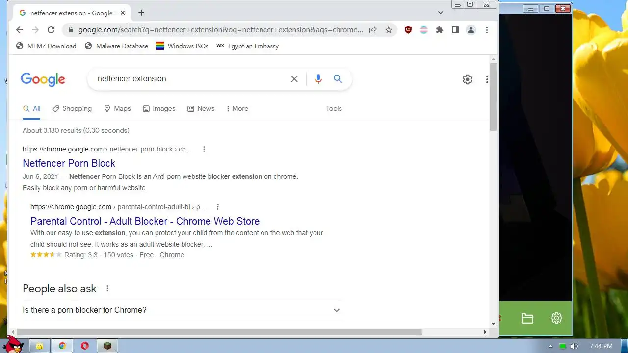This screenshot has height=353, width=628.
Task: Click the share page icon in address bar
Action: coord(373,30)
